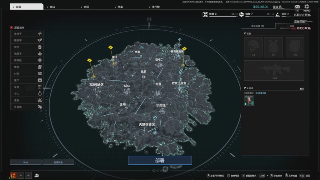The width and height of the screenshot is (320, 180).
Task: Click the 信誉 3 reputation progress bar
Action: (223, 16)
